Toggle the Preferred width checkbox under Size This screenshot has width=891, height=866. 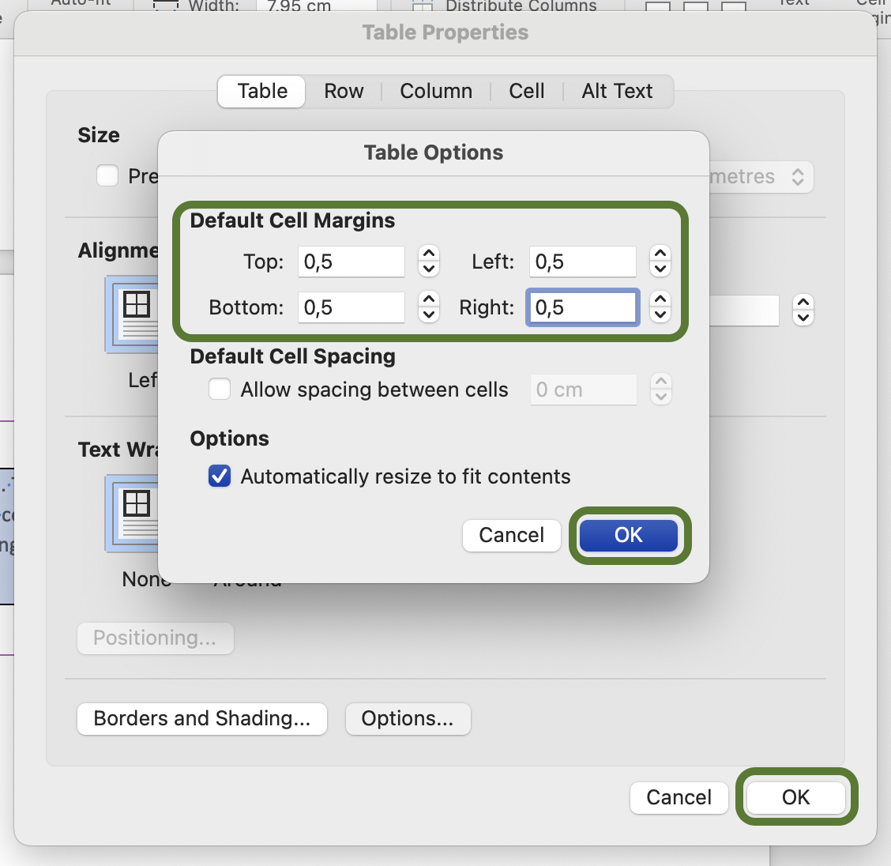pyautogui.click(x=107, y=175)
